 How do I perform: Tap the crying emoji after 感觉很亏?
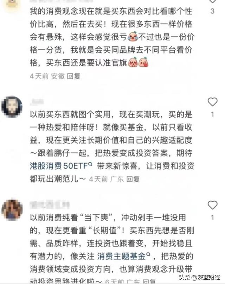coord(133,37)
